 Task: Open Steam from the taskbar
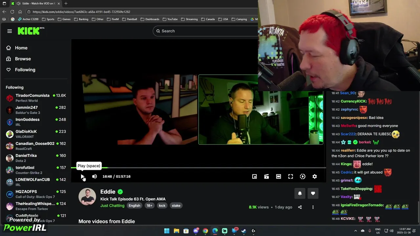tap(244, 231)
